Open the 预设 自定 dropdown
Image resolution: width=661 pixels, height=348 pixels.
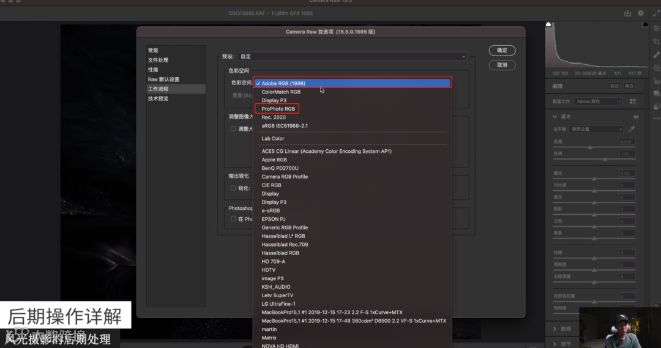point(352,56)
